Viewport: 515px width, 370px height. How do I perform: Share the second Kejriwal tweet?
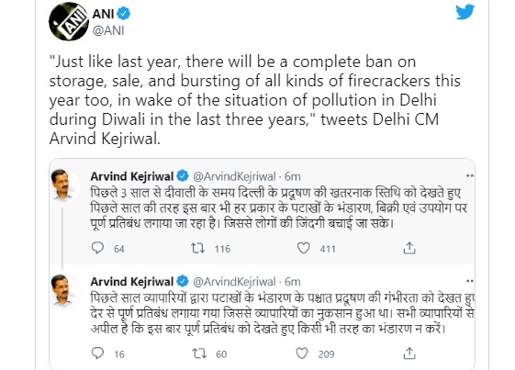point(409,353)
